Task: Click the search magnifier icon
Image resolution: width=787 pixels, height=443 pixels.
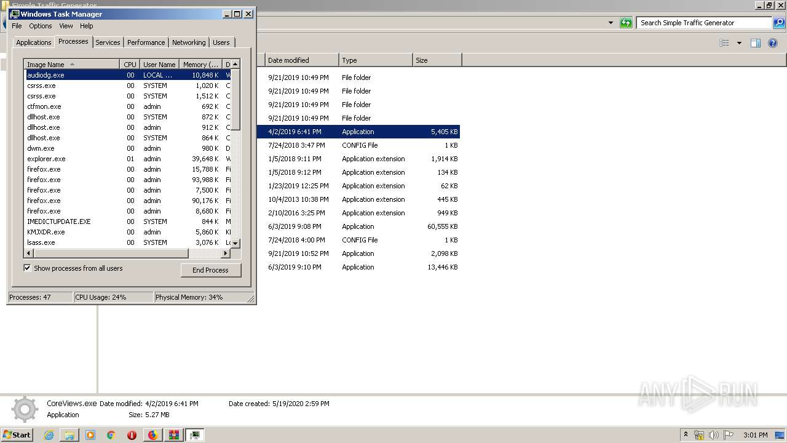Action: (x=779, y=23)
